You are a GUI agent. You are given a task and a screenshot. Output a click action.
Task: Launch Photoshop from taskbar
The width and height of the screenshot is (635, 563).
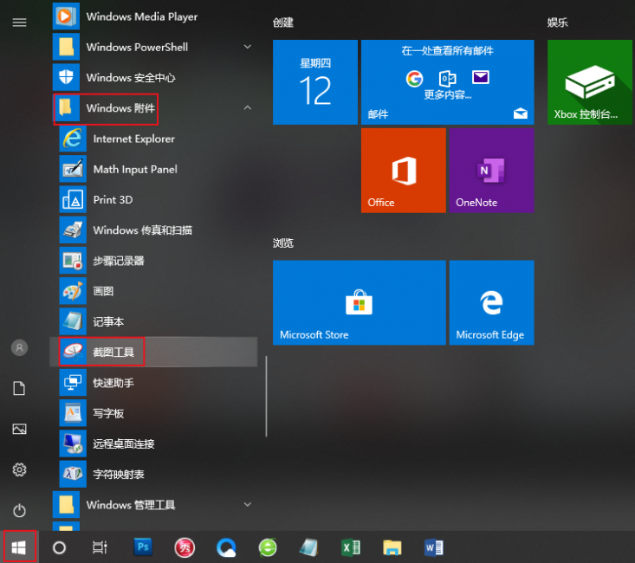click(x=143, y=547)
